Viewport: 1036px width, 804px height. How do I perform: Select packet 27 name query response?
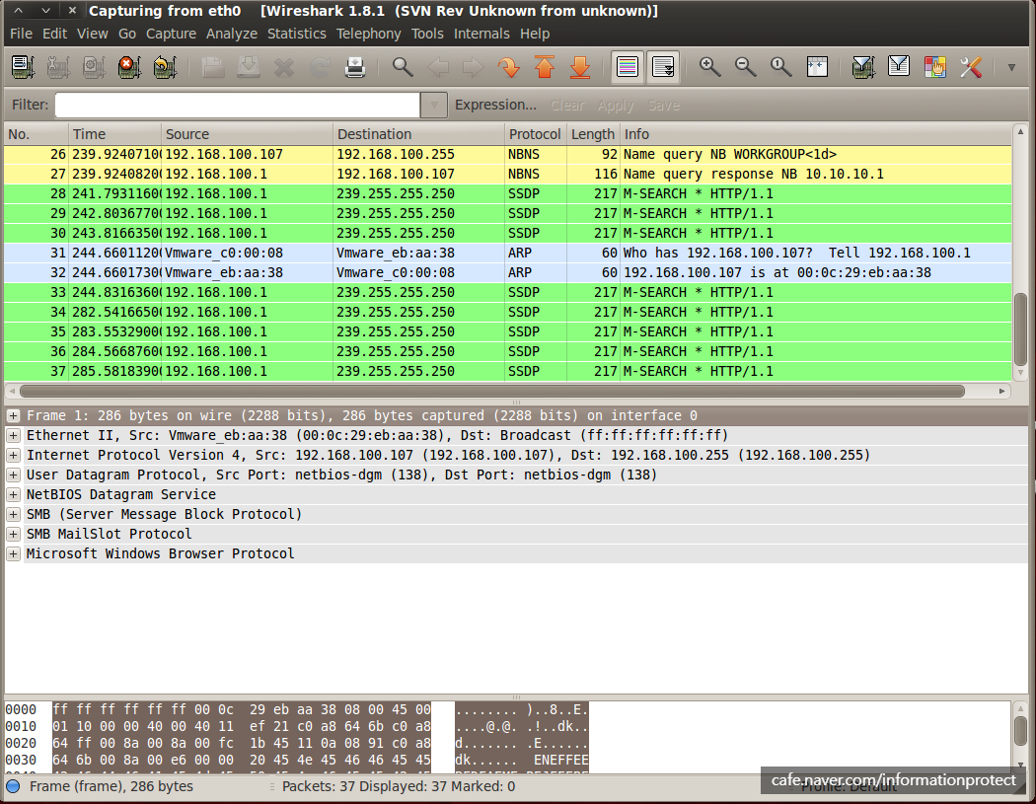(x=507, y=174)
